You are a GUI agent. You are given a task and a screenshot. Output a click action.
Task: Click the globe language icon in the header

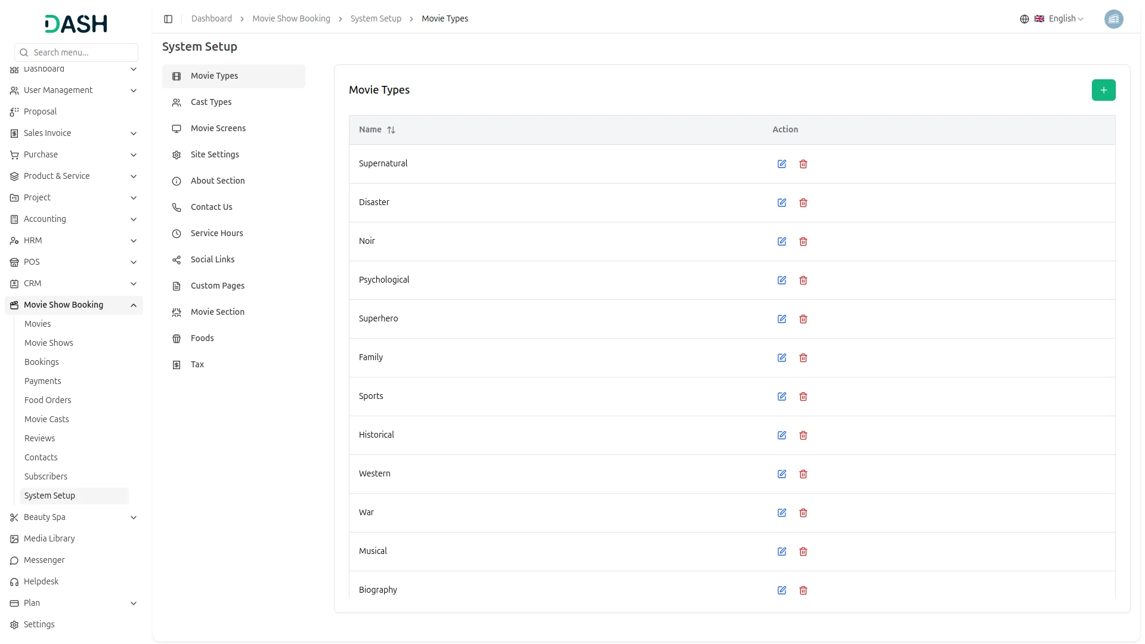point(1024,18)
